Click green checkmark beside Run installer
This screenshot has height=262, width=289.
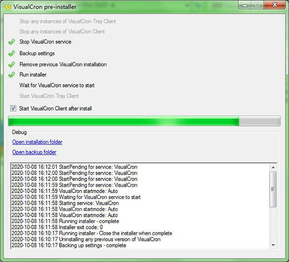[x=12, y=75]
